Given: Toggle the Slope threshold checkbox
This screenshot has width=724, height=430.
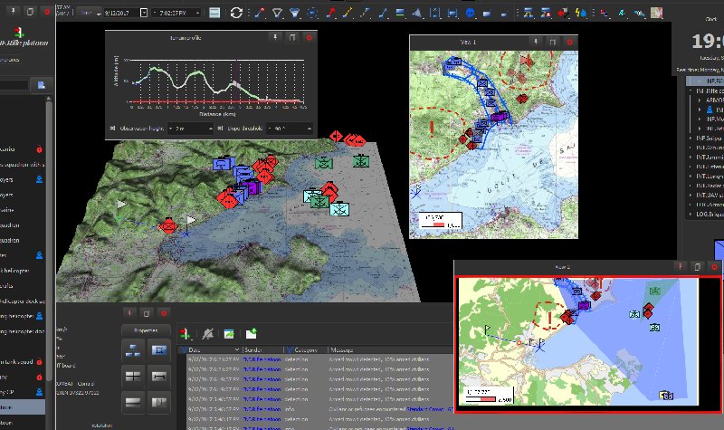Looking at the screenshot, I should 220,128.
